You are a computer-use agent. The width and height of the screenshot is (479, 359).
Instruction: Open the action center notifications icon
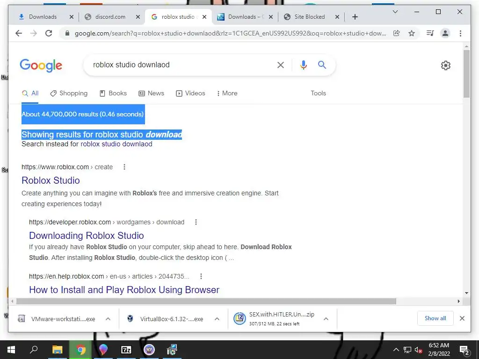(x=464, y=350)
